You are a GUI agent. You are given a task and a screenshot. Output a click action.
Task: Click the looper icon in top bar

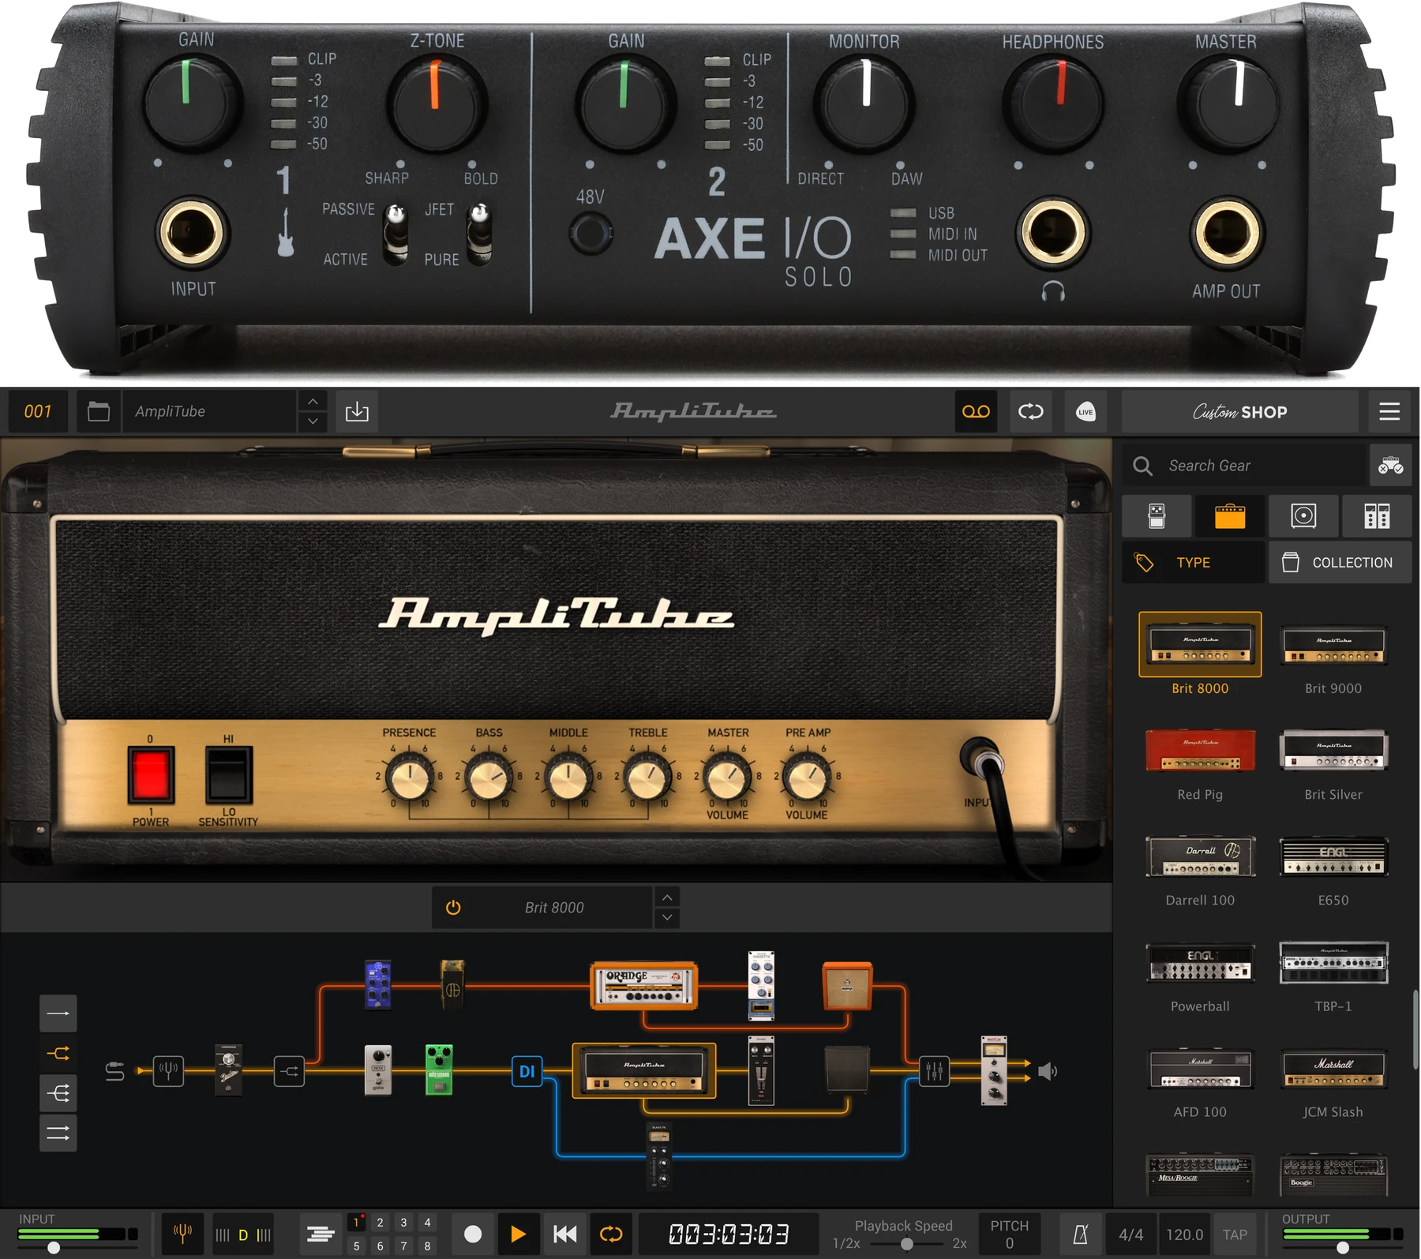pyautogui.click(x=1031, y=411)
